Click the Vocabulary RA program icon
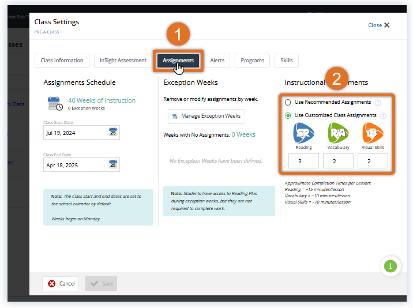This screenshot has width=413, height=308. click(338, 133)
